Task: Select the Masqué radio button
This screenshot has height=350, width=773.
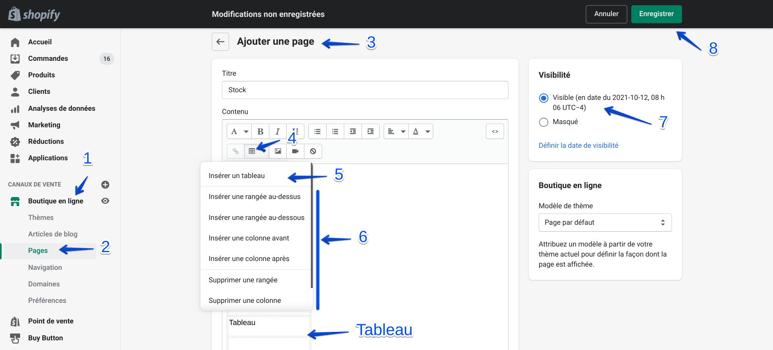Action: click(544, 122)
